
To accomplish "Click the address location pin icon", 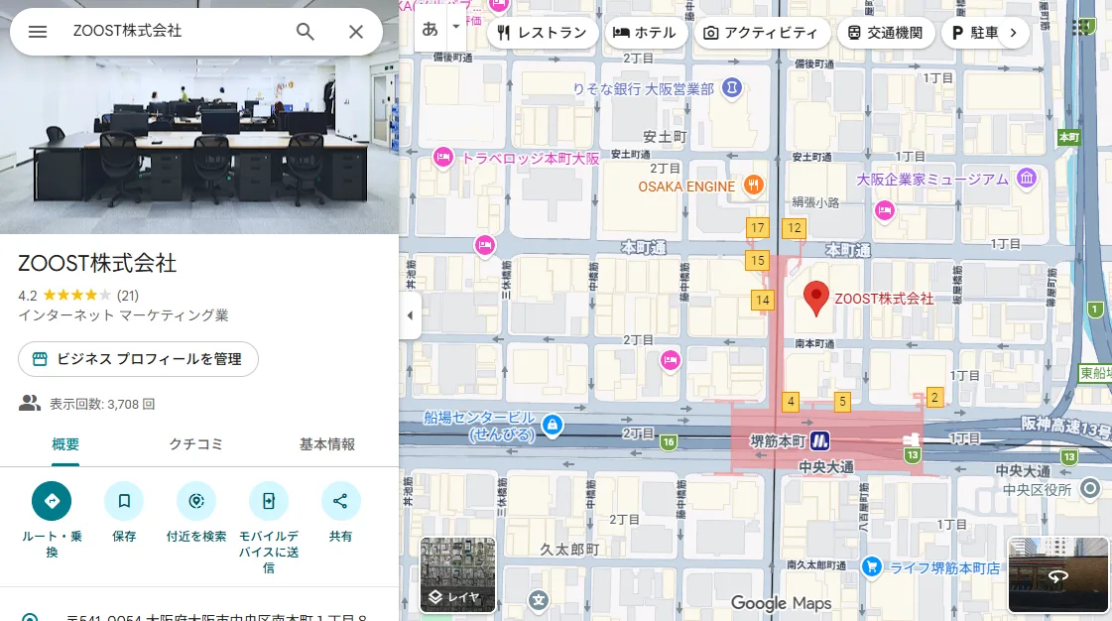I will coord(30,618).
